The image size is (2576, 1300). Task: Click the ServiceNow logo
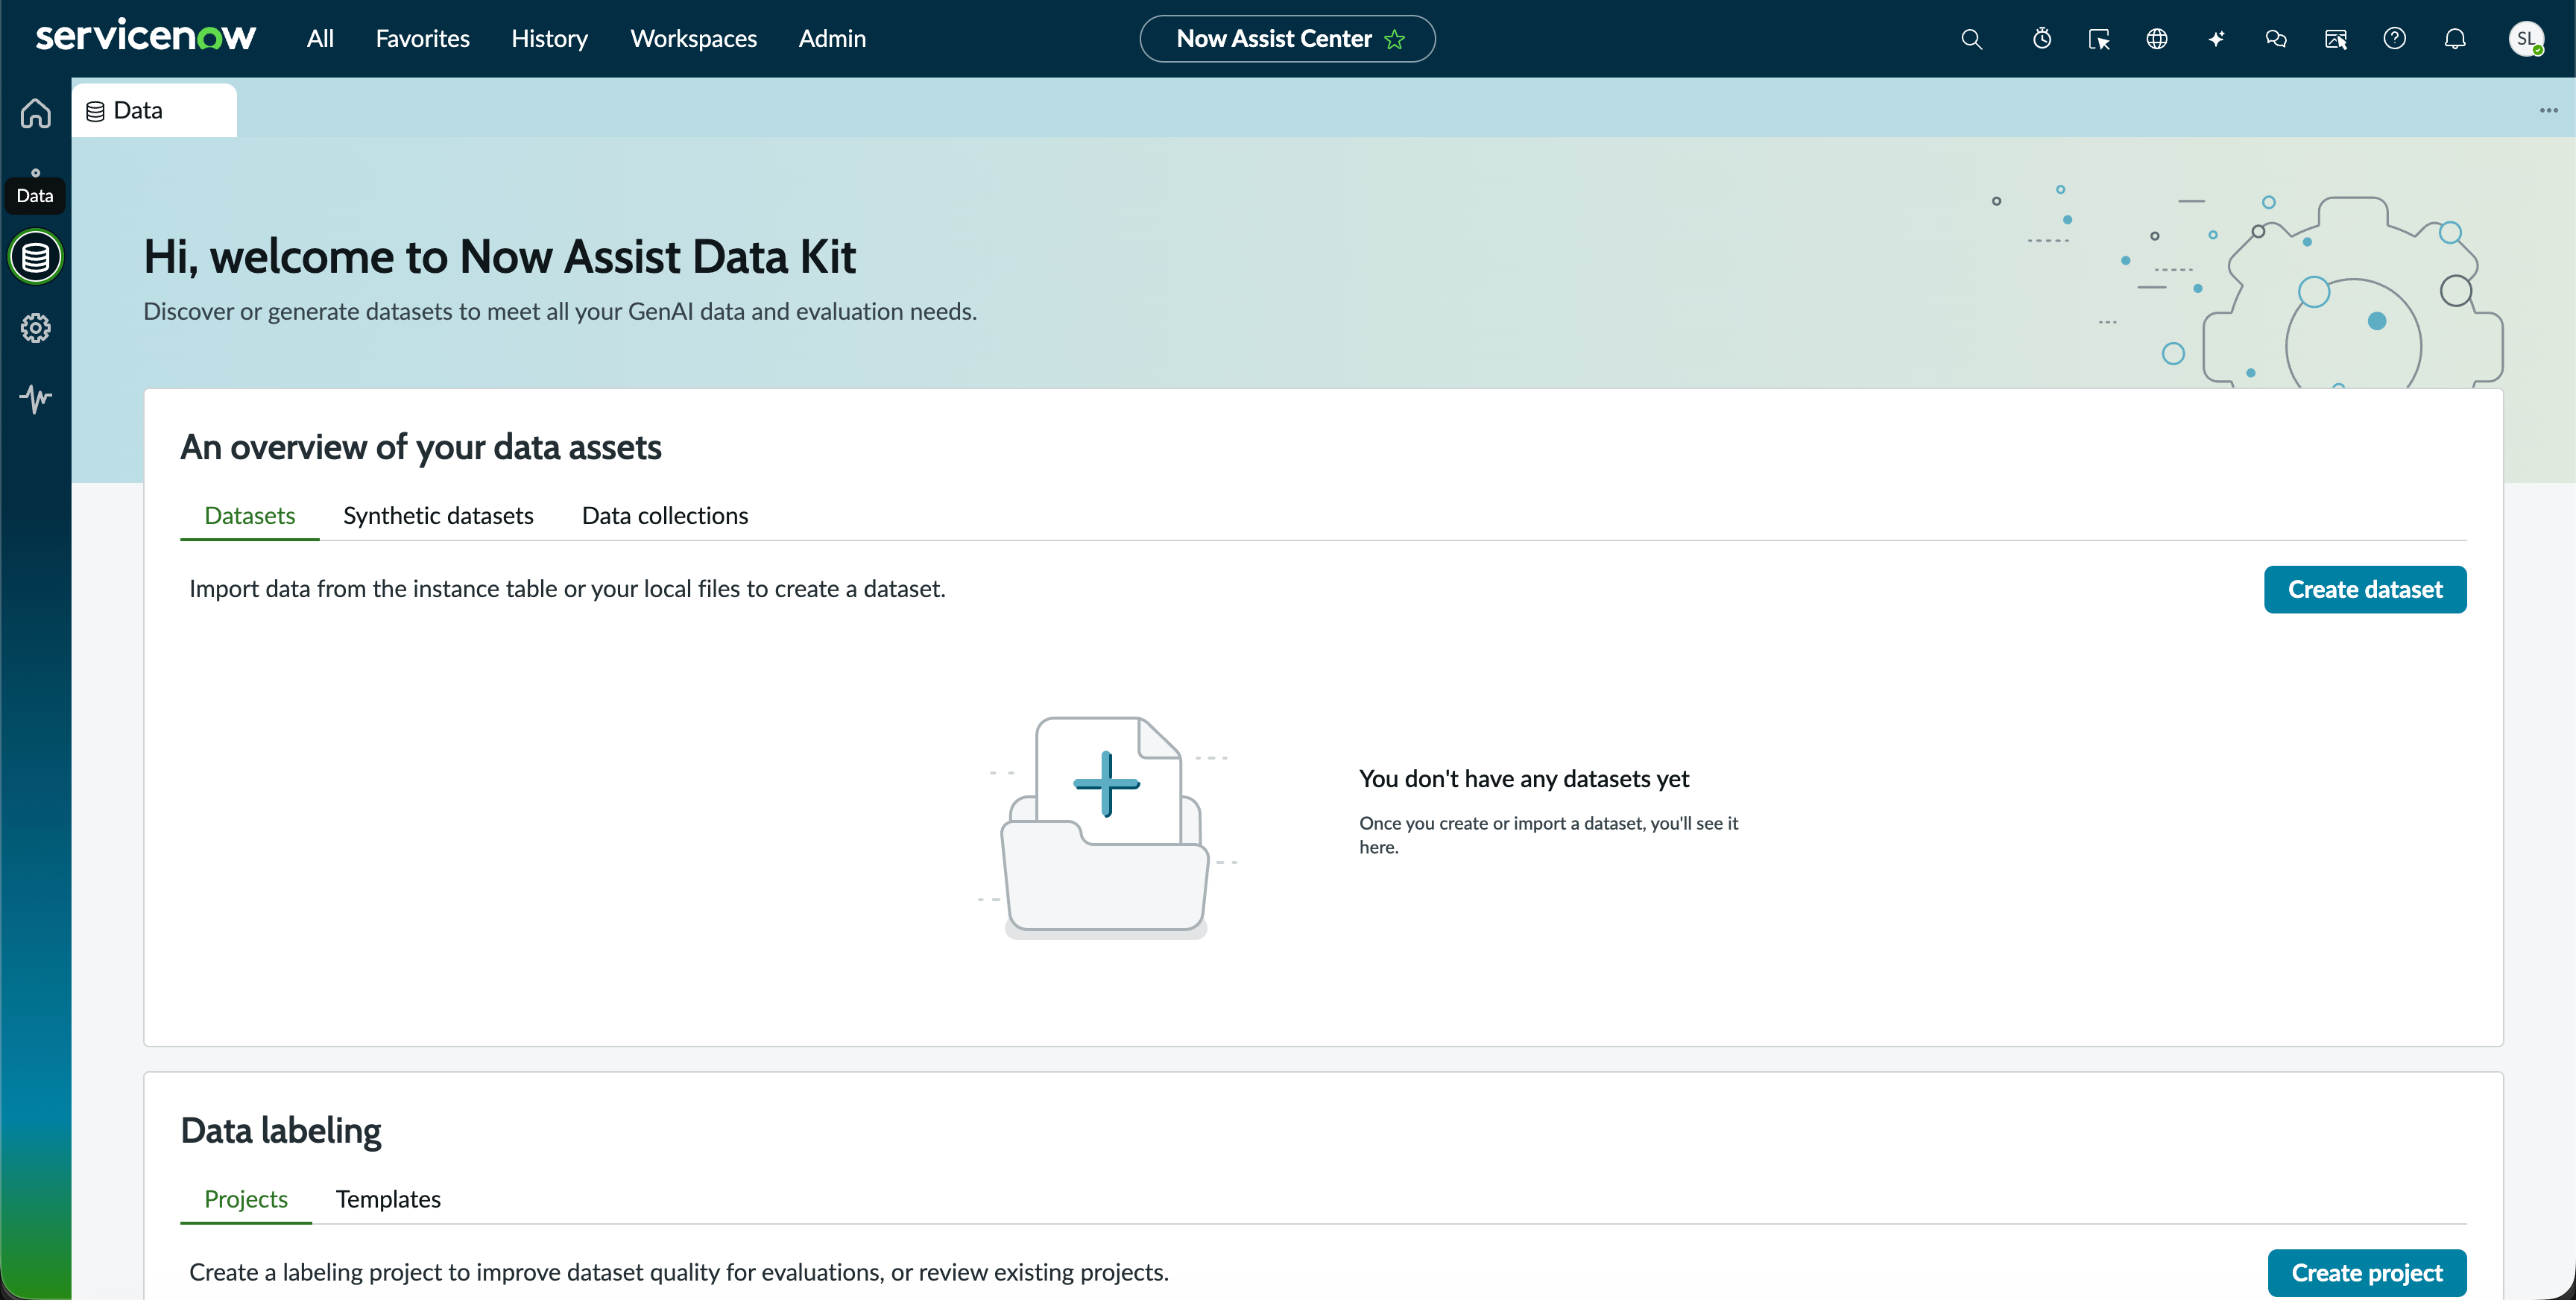pyautogui.click(x=146, y=37)
